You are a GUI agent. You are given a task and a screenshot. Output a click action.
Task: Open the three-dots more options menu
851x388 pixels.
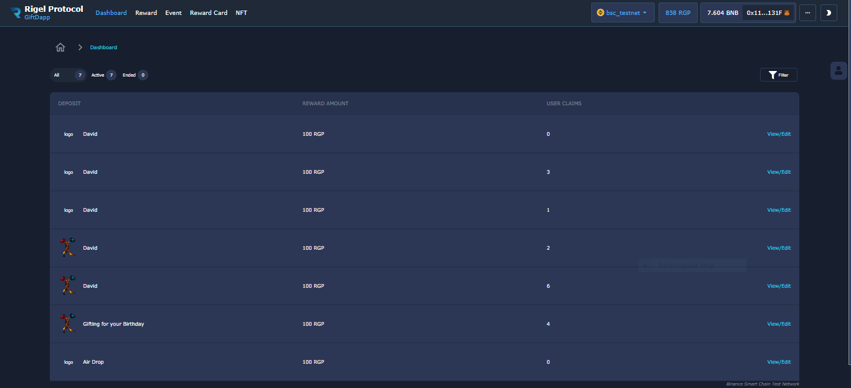(x=807, y=12)
